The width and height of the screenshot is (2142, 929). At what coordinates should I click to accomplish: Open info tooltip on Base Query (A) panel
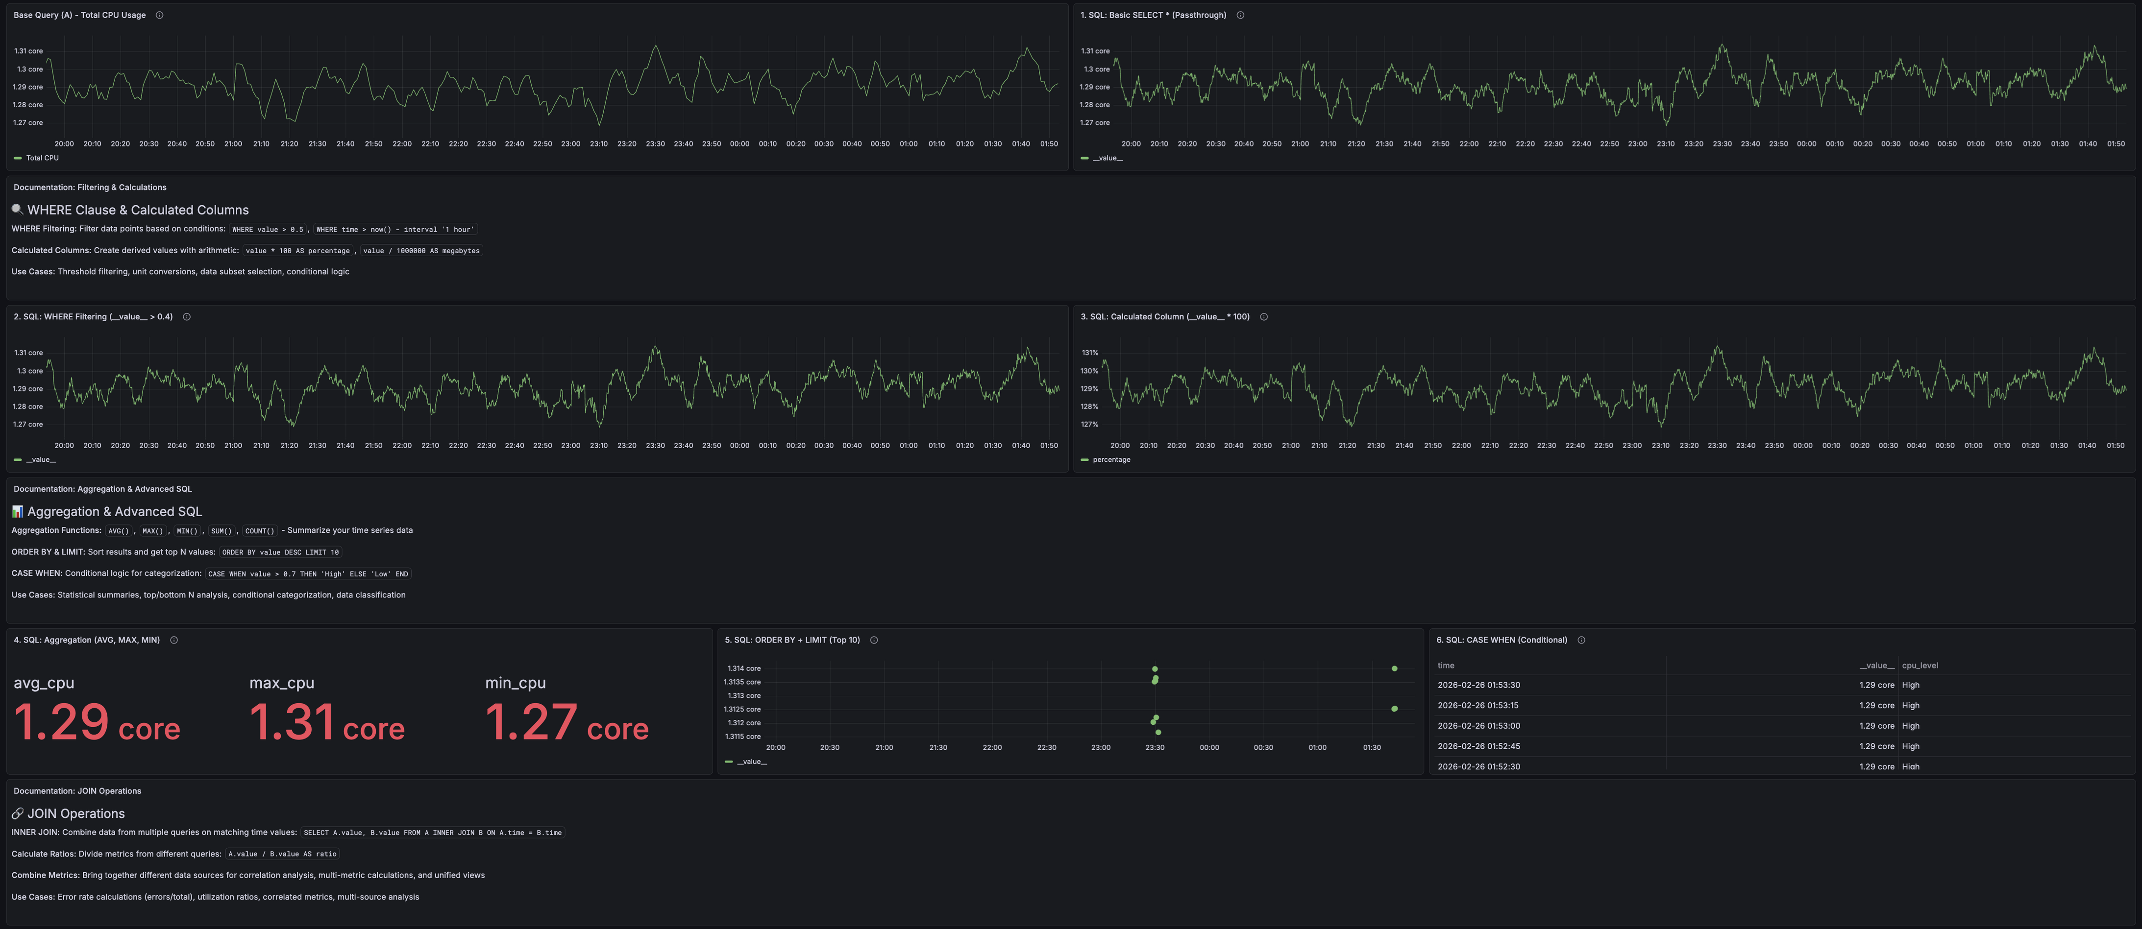click(x=160, y=15)
